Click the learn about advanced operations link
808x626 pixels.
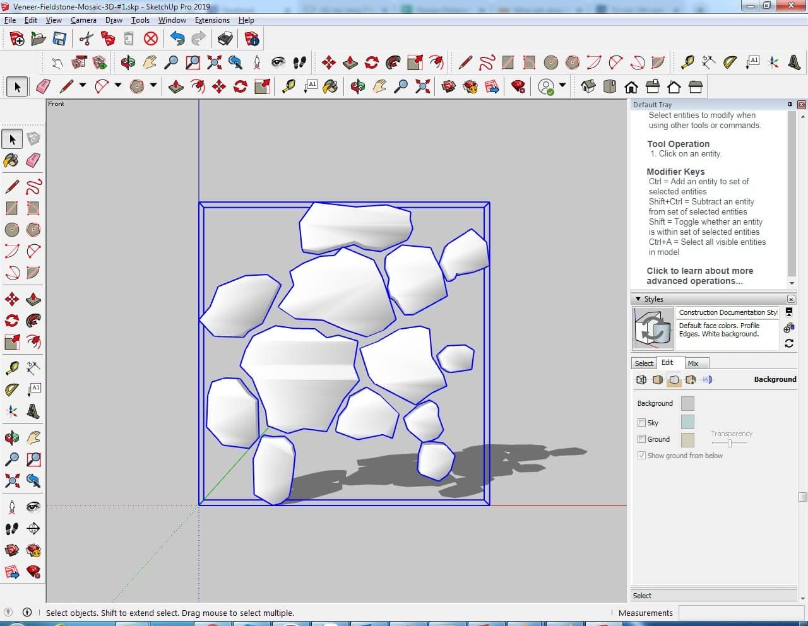699,276
